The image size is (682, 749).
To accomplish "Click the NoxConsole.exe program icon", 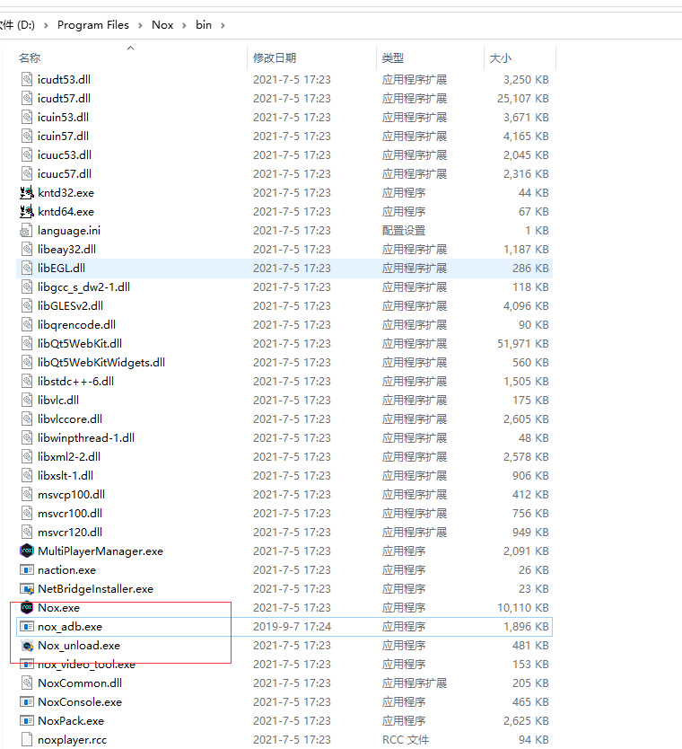I will 27,701.
